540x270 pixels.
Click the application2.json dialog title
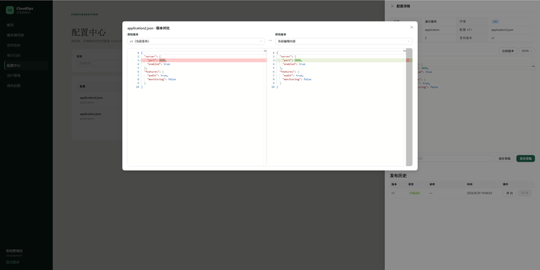[x=148, y=28]
